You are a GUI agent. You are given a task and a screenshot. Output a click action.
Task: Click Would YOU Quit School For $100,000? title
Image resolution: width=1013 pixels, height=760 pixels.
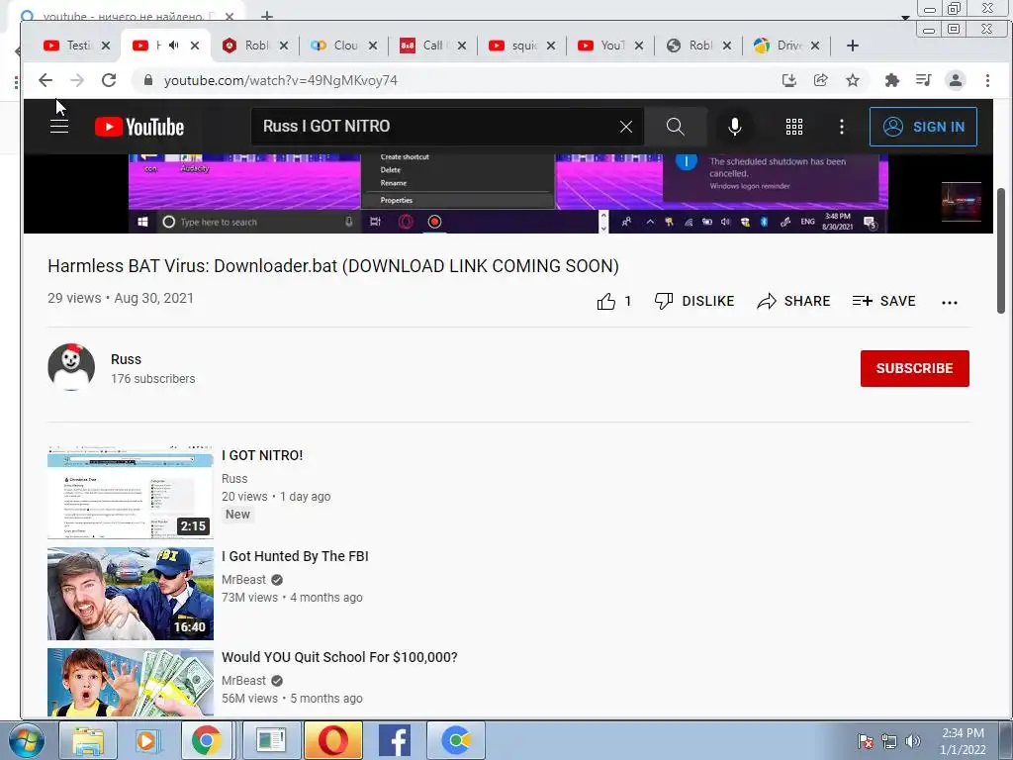[340, 657]
